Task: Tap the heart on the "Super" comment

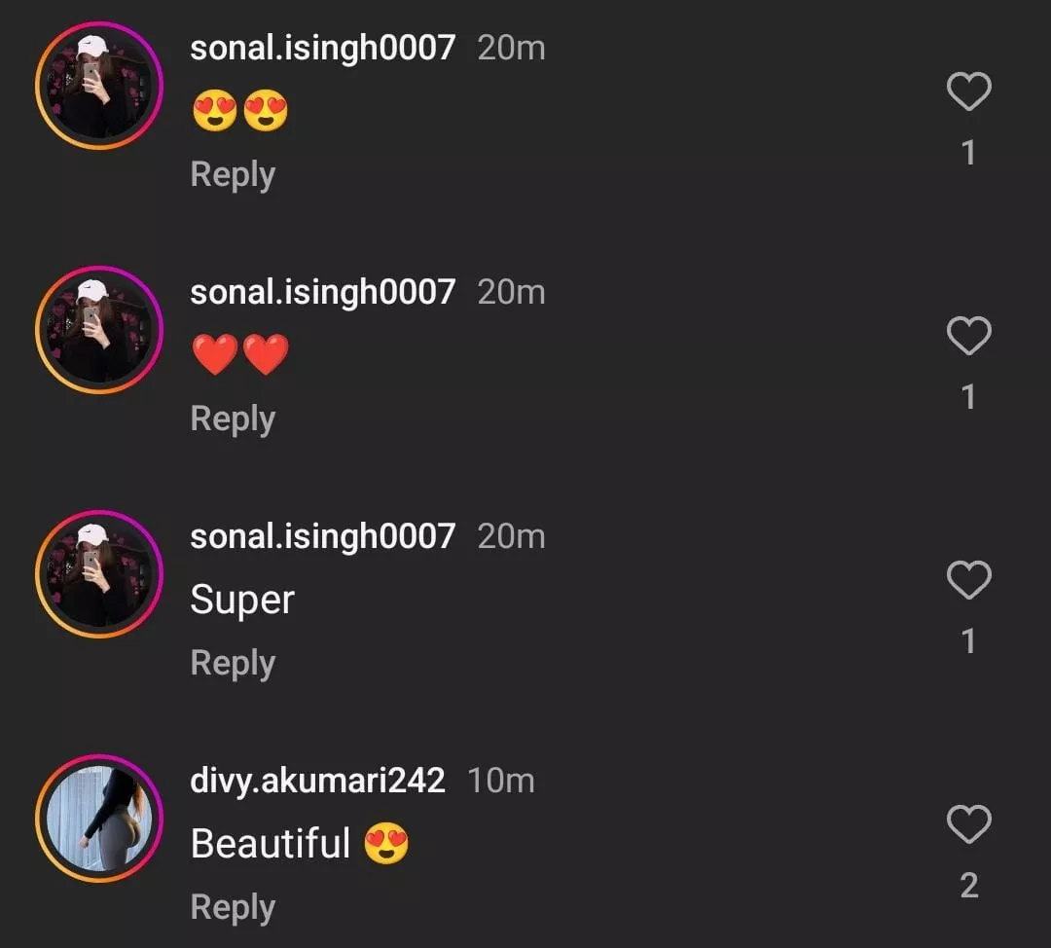Action: (x=968, y=581)
